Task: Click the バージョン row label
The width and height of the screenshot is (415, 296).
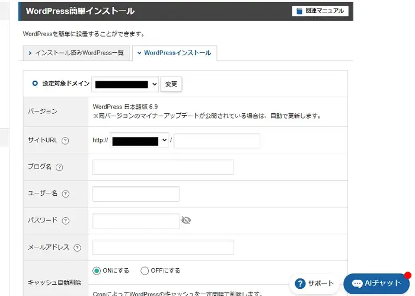Action: [43, 111]
